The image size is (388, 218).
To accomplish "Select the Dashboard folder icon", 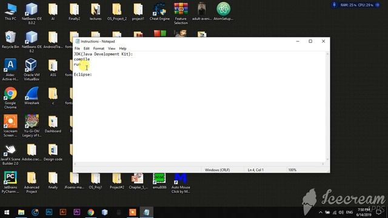I will 53,124.
